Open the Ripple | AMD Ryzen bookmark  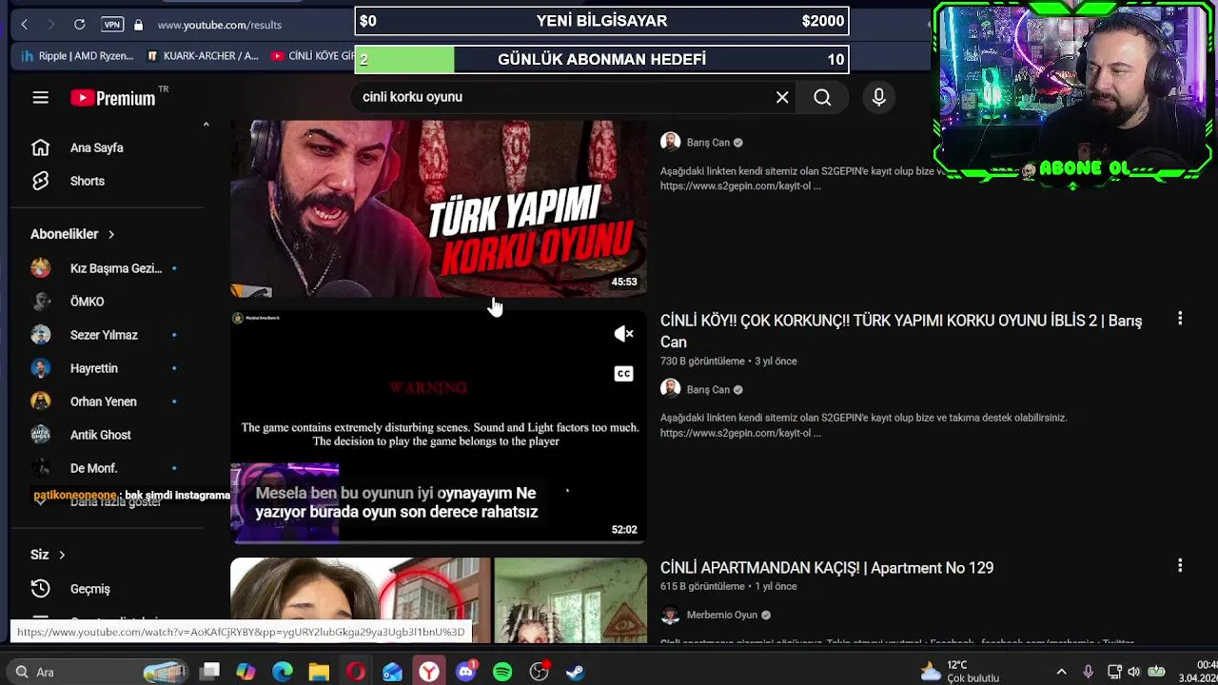(78, 56)
